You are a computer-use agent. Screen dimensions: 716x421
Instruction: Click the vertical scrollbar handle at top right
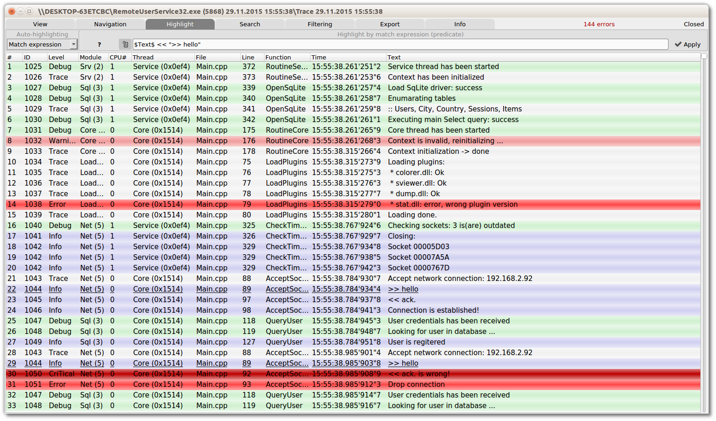pos(704,56)
